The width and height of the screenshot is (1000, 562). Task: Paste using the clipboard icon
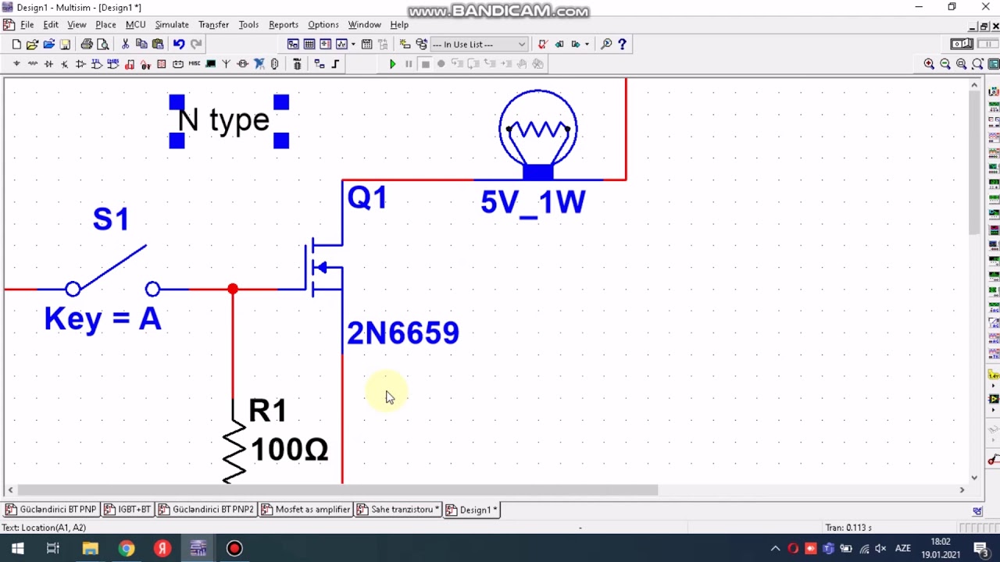coord(158,44)
